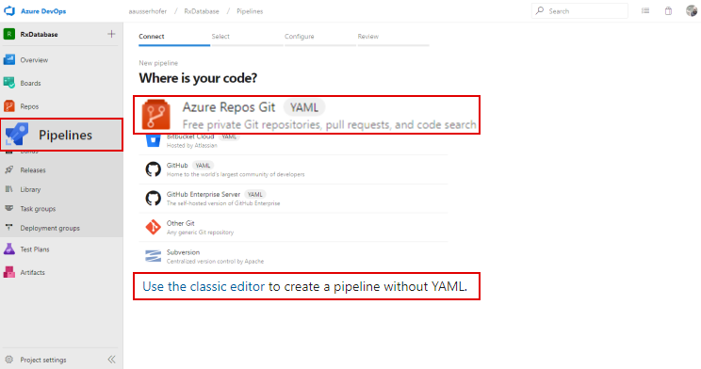Click the Task groups icon
Image resolution: width=701 pixels, height=369 pixels.
pos(8,208)
